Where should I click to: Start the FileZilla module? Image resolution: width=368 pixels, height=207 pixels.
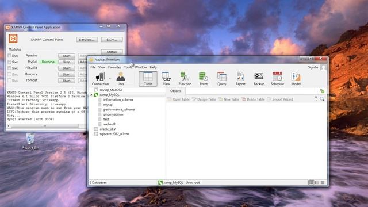click(x=67, y=68)
